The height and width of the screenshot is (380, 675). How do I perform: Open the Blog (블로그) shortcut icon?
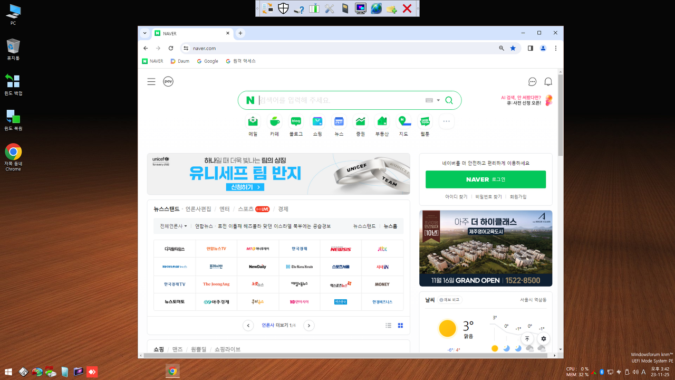click(296, 121)
